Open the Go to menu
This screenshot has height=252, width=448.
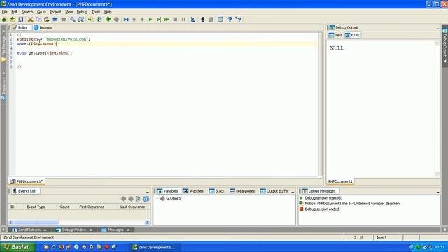(41, 12)
